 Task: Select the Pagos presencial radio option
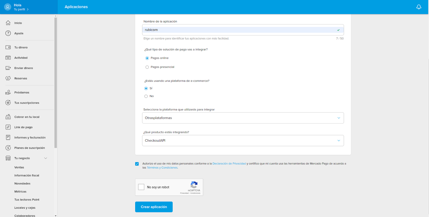(147, 67)
